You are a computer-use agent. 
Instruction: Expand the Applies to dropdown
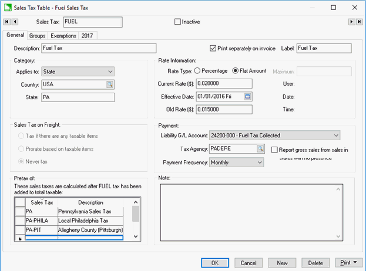(x=110, y=72)
